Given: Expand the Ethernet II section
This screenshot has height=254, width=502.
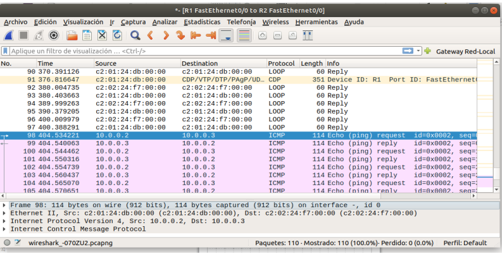Looking at the screenshot, I should [x=4, y=213].
